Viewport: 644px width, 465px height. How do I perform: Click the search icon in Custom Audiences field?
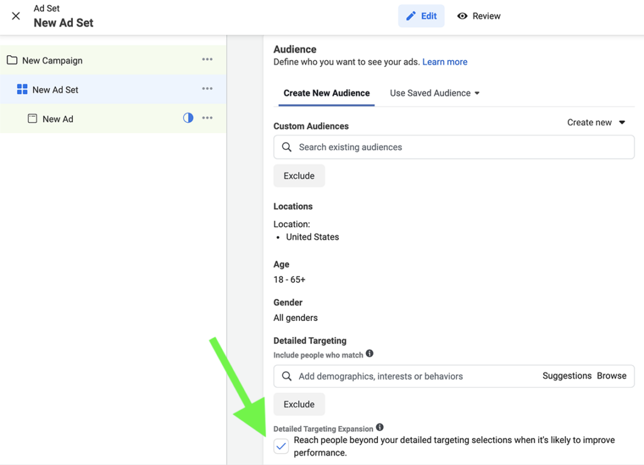point(287,147)
